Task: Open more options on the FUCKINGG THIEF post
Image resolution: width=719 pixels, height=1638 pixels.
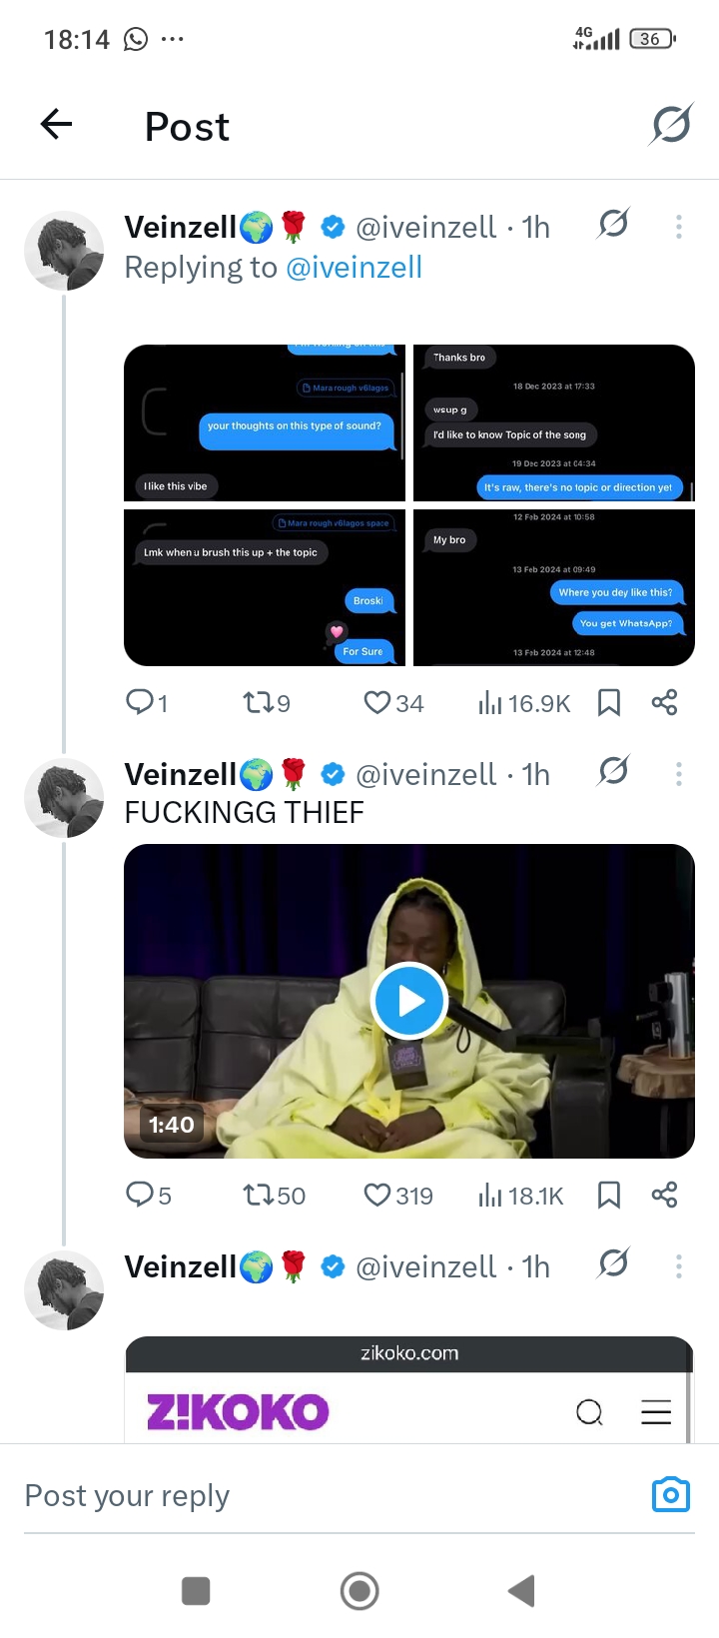Action: 679,774
